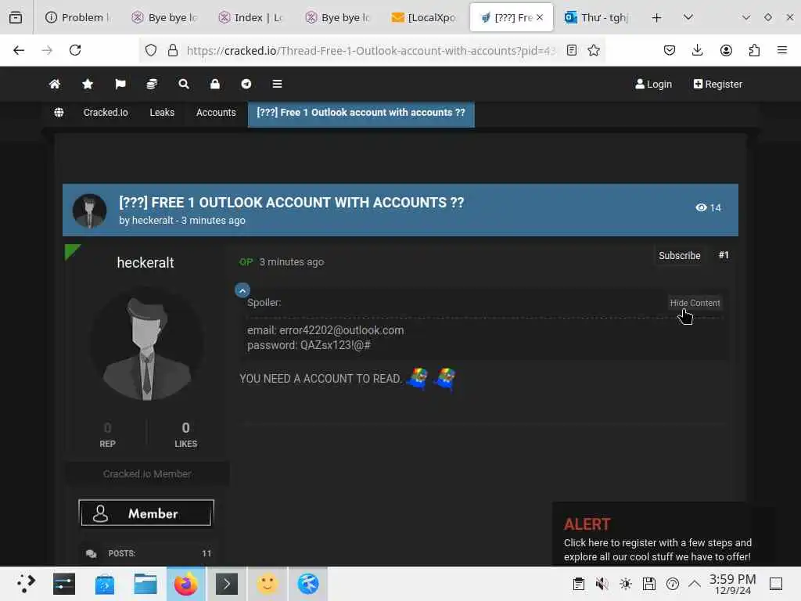
Task: Open Firefox application menu
Action: [x=782, y=50]
